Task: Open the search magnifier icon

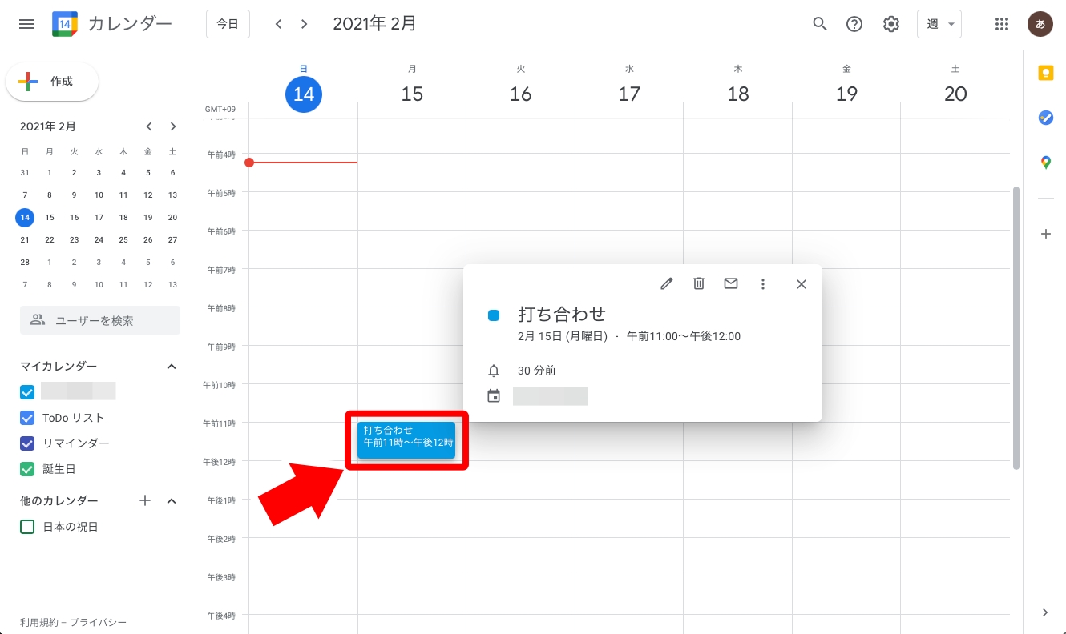Action: point(819,24)
